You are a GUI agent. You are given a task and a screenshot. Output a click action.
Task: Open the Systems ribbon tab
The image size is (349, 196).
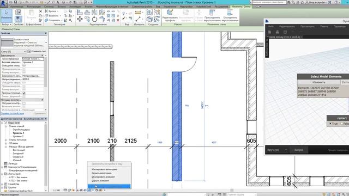[x=49, y=7]
